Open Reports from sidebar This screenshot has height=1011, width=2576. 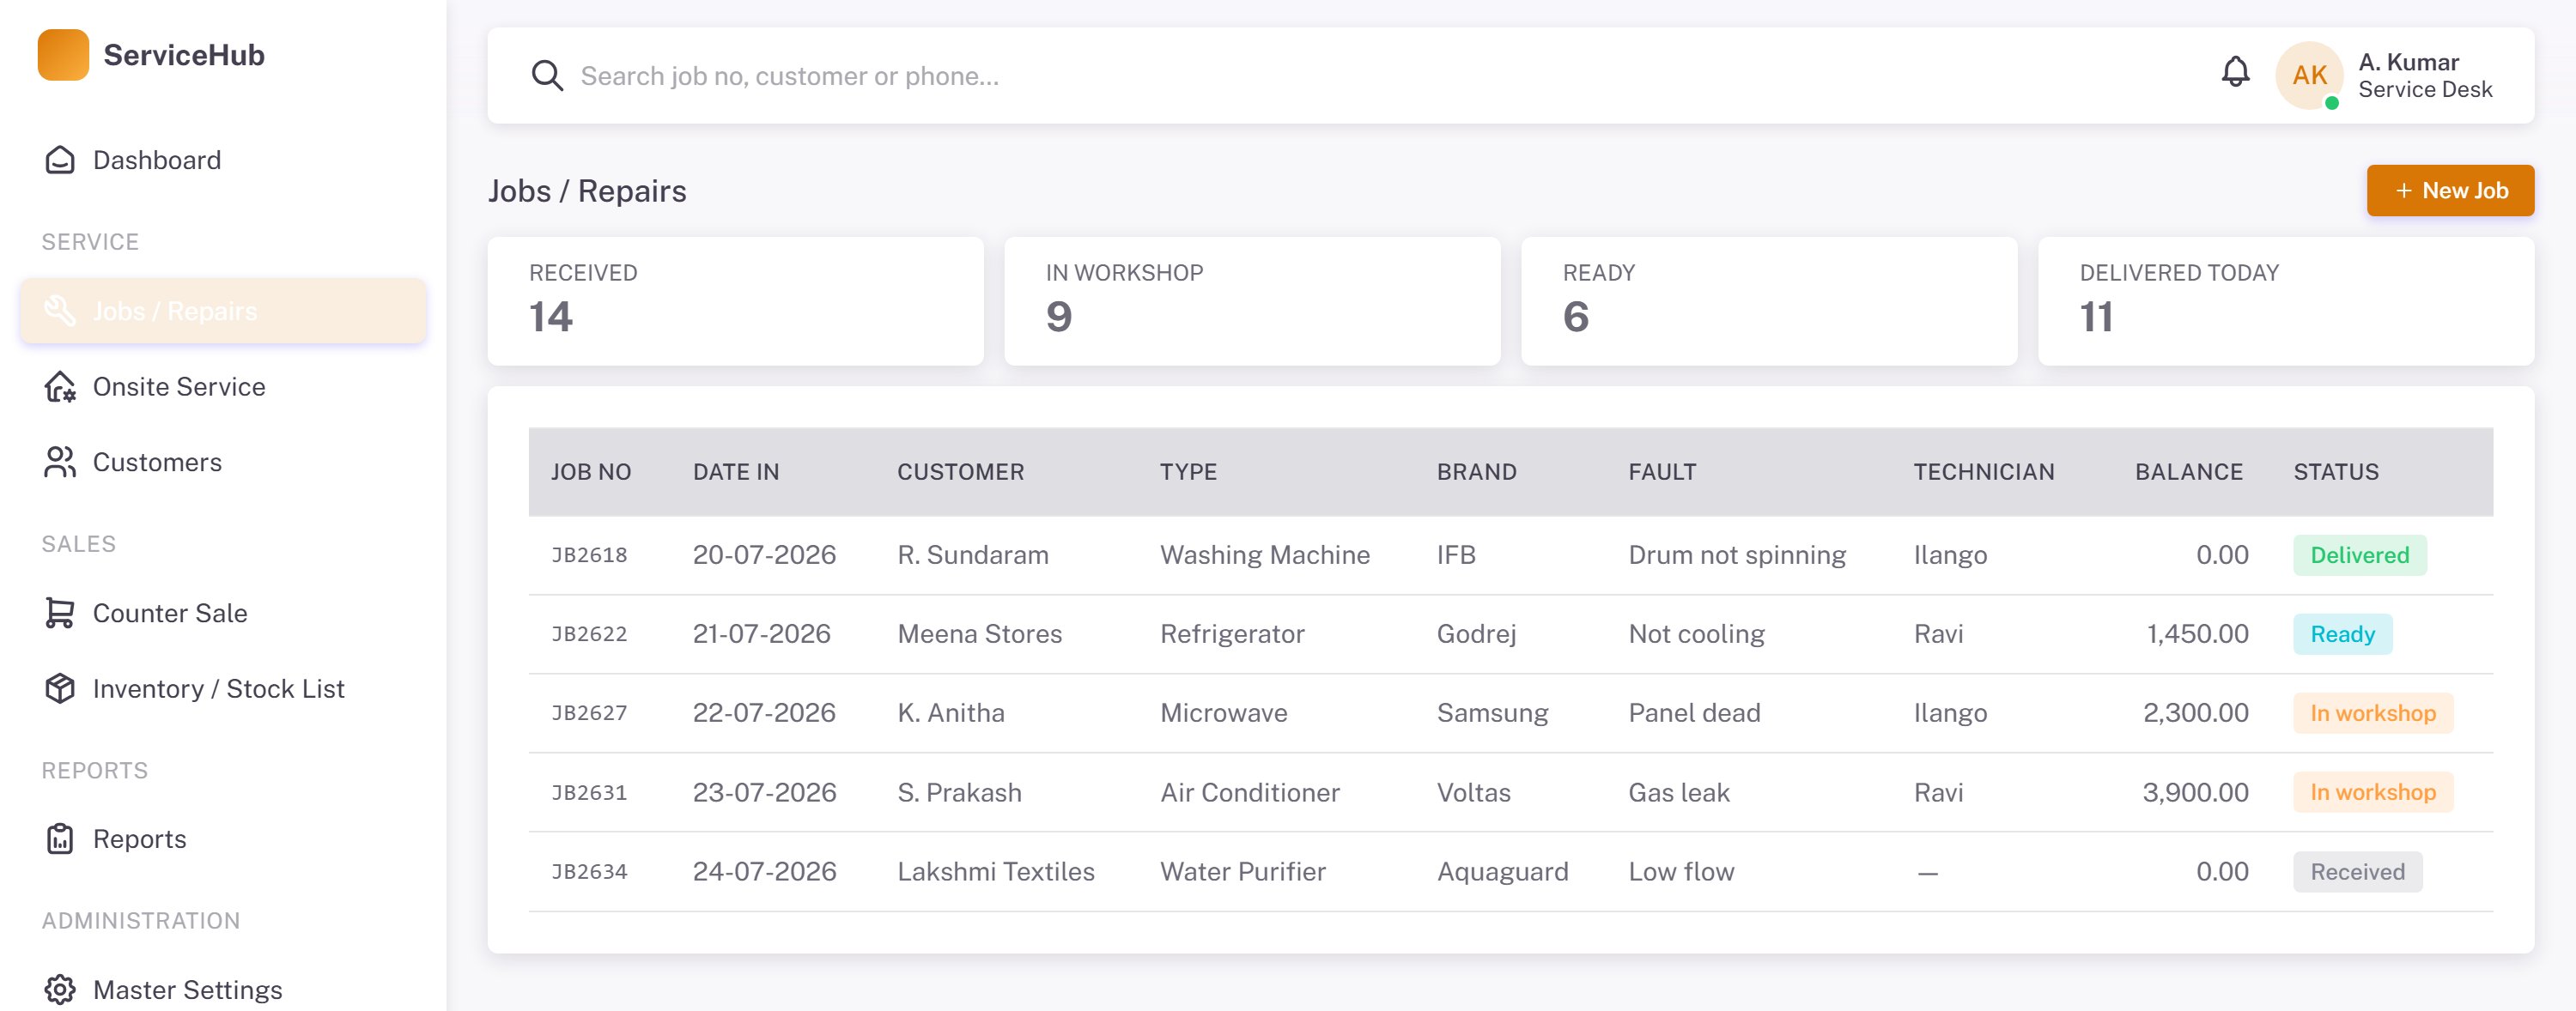(223, 839)
